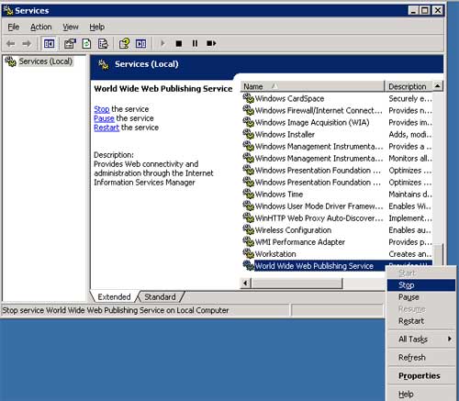Screen dimensions: 459x401
Task: Click the Stop Service square icon
Action: (x=179, y=44)
